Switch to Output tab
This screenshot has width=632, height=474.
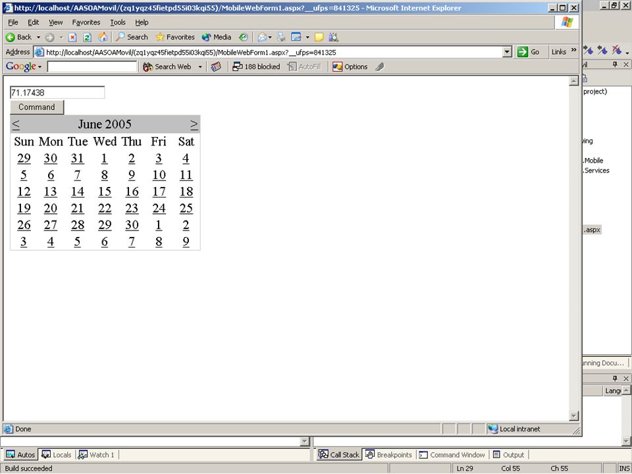pyautogui.click(x=509, y=455)
